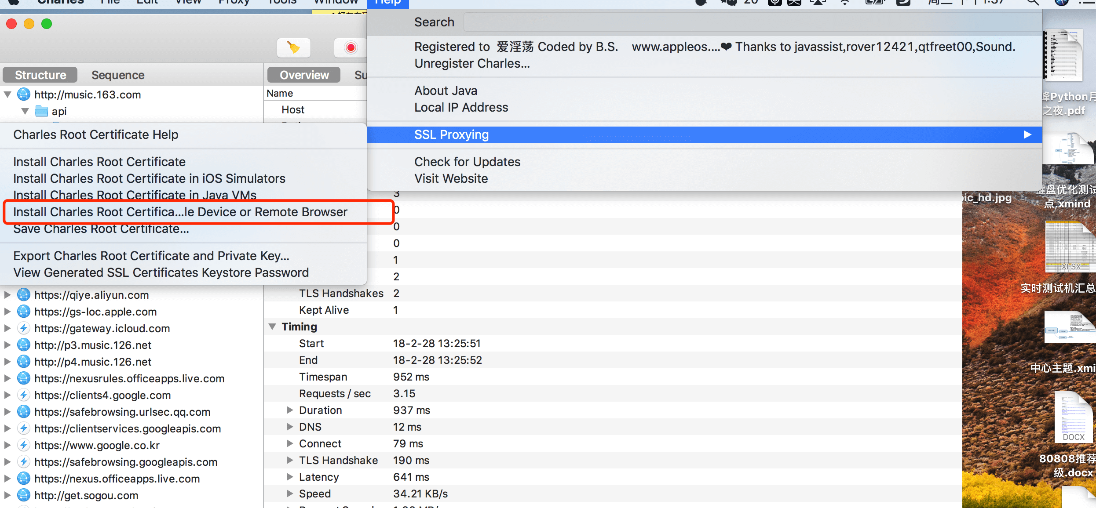Click the globe icon beside get.sogou.com
Screen dimensions: 1096x508
[x=23, y=495]
